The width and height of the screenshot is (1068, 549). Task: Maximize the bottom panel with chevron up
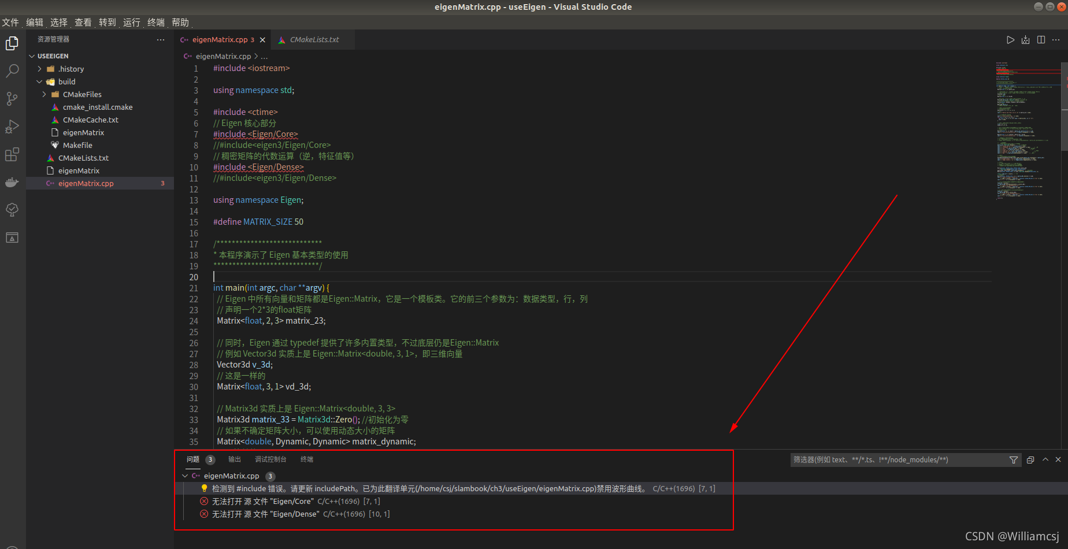1045,459
